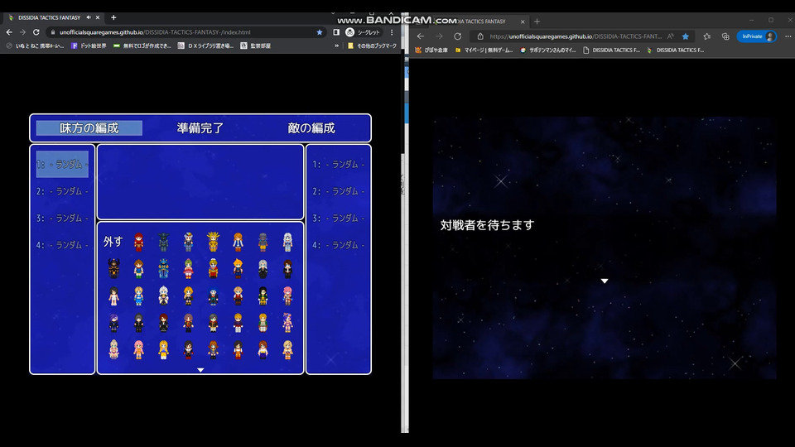Pick the black-haired character in green and gold
The image size is (795, 447).
[263, 296]
